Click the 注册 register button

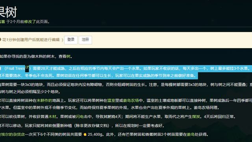[x=85, y=40]
